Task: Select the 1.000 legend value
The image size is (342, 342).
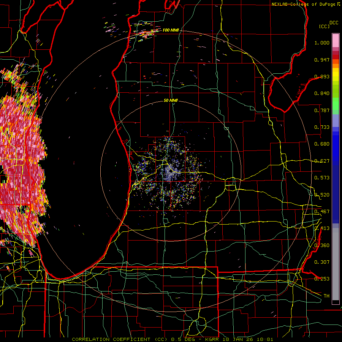Action: (x=322, y=43)
